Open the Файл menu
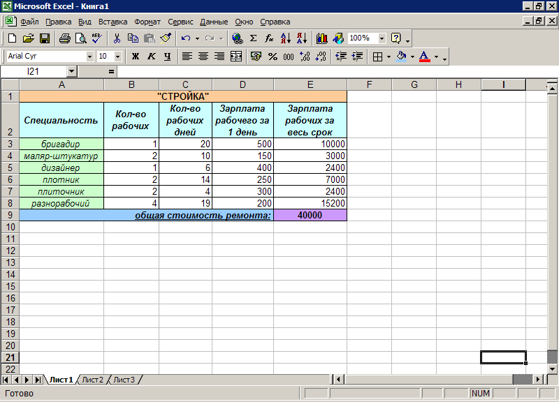This screenshot has height=402, width=559. pyautogui.click(x=29, y=22)
